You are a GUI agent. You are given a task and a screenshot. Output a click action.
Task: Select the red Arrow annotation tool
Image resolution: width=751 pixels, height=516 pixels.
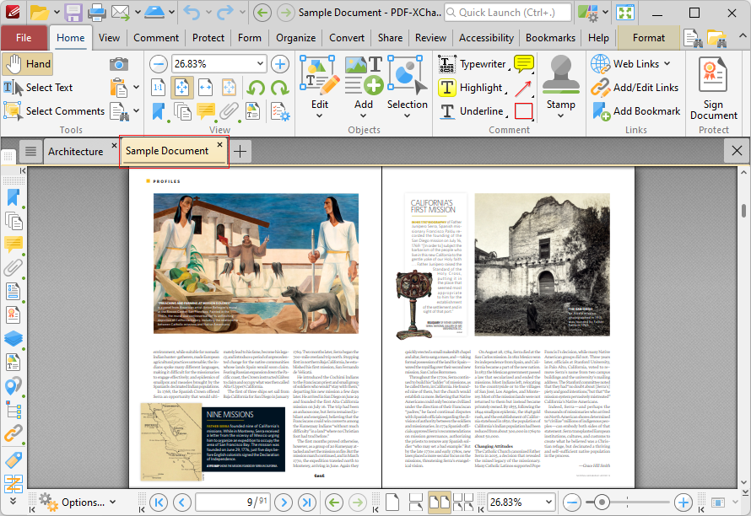pyautogui.click(x=523, y=88)
